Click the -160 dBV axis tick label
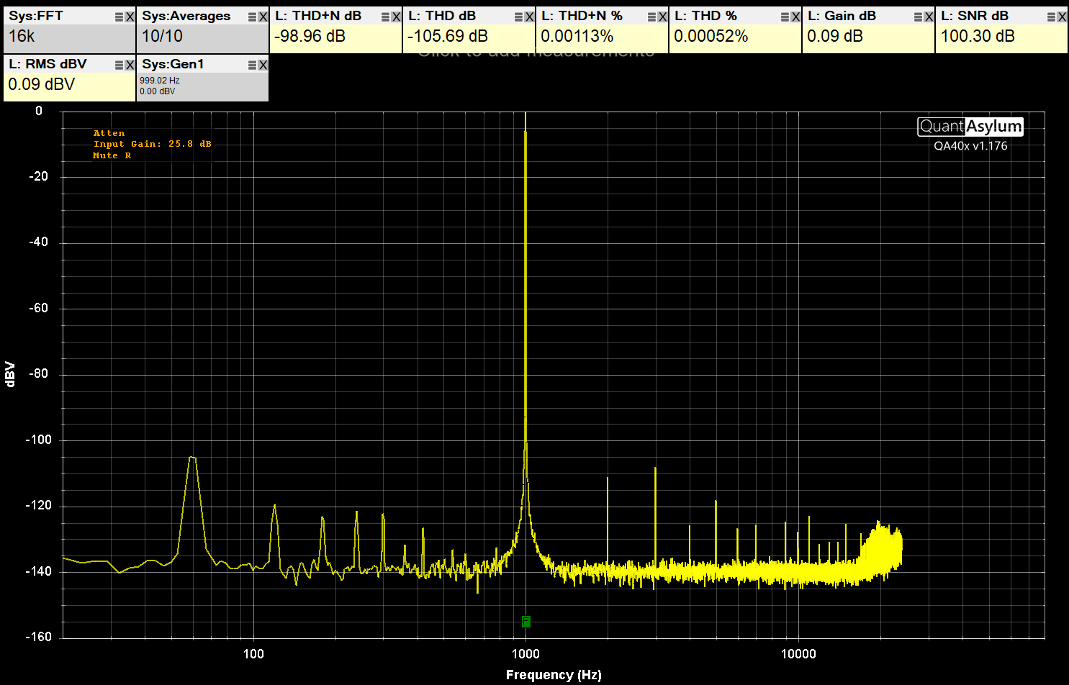 tap(38, 637)
